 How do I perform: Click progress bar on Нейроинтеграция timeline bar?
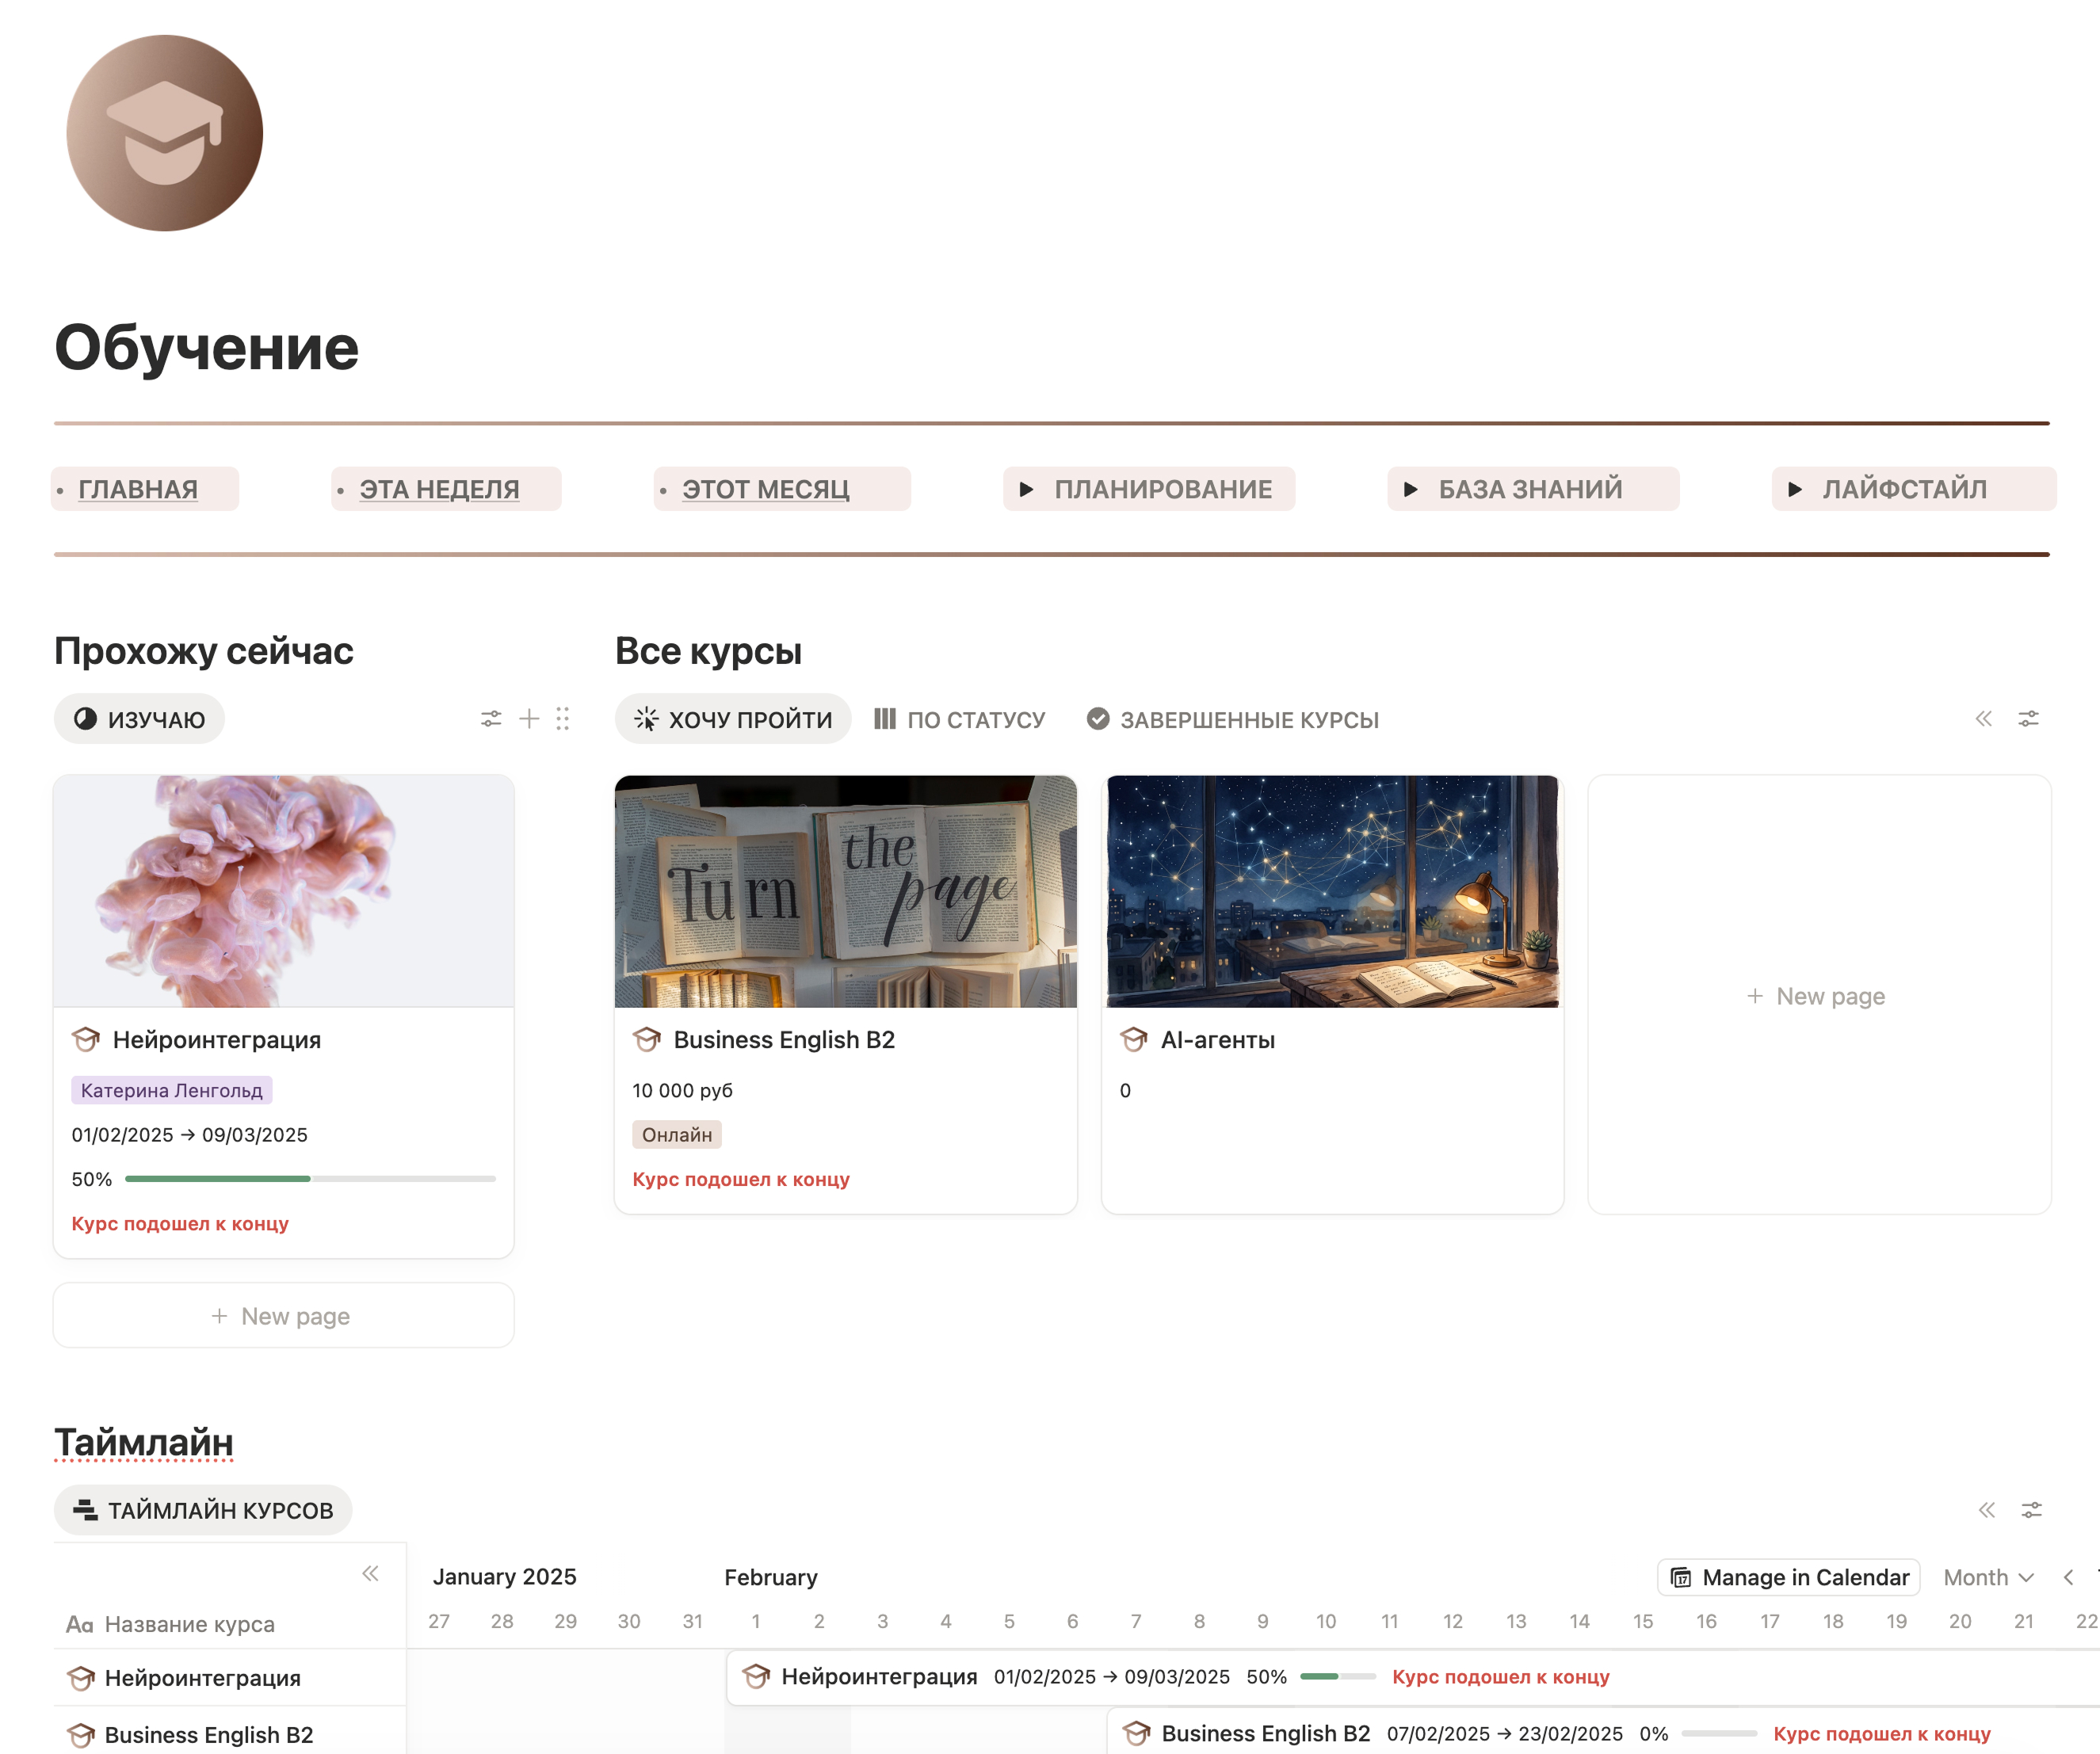tap(1338, 1677)
